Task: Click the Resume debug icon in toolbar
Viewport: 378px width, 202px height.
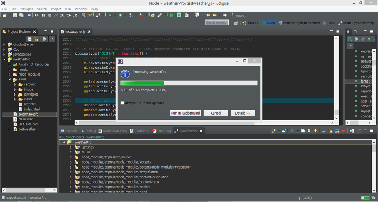Action: point(37,15)
